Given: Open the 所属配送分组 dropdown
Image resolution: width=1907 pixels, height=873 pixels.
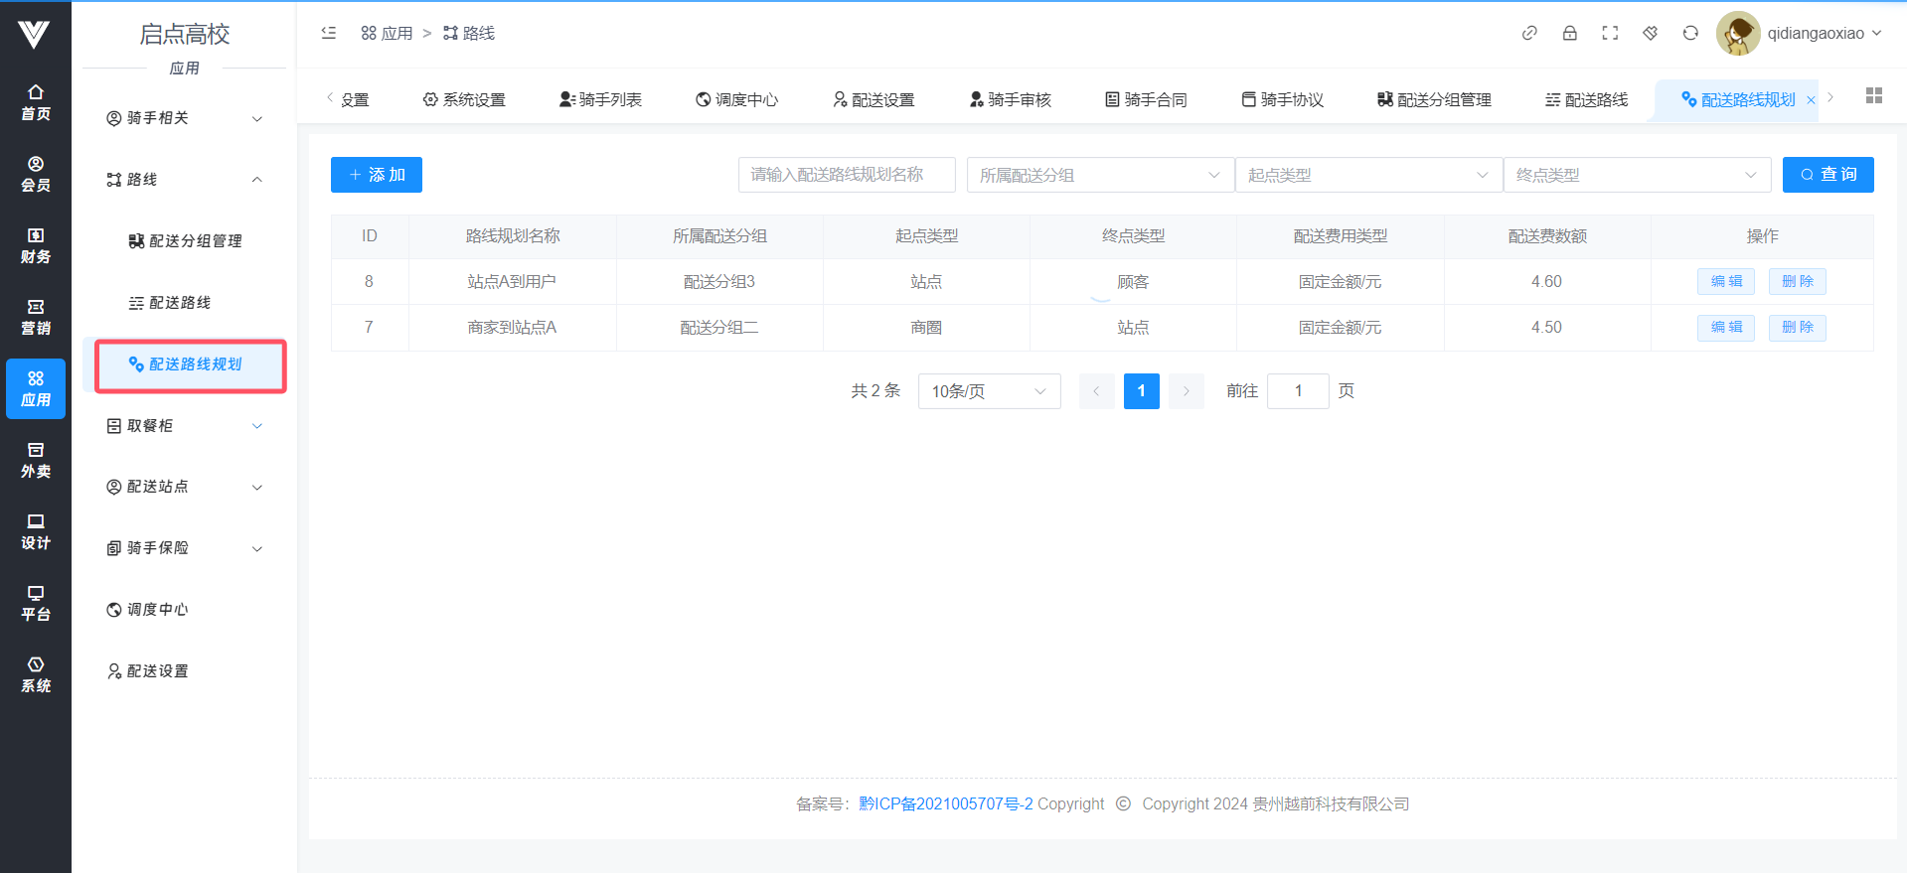Looking at the screenshot, I should [x=1099, y=175].
